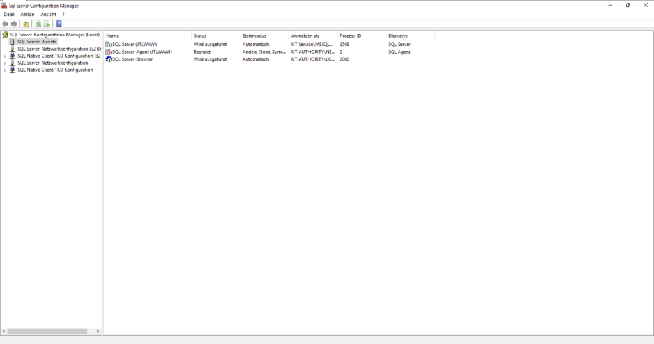Screen dimensions: 654x344
Task: Select the SQL Server-Browser row name
Action: (x=132, y=59)
